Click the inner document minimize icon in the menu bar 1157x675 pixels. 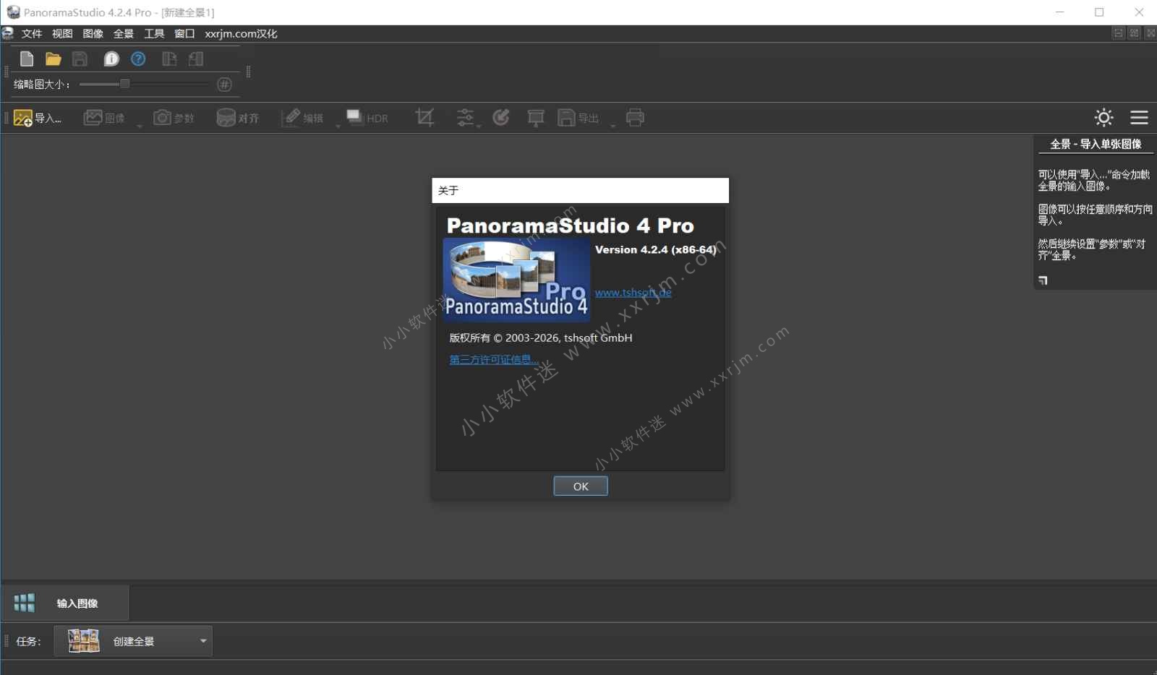tap(1119, 33)
